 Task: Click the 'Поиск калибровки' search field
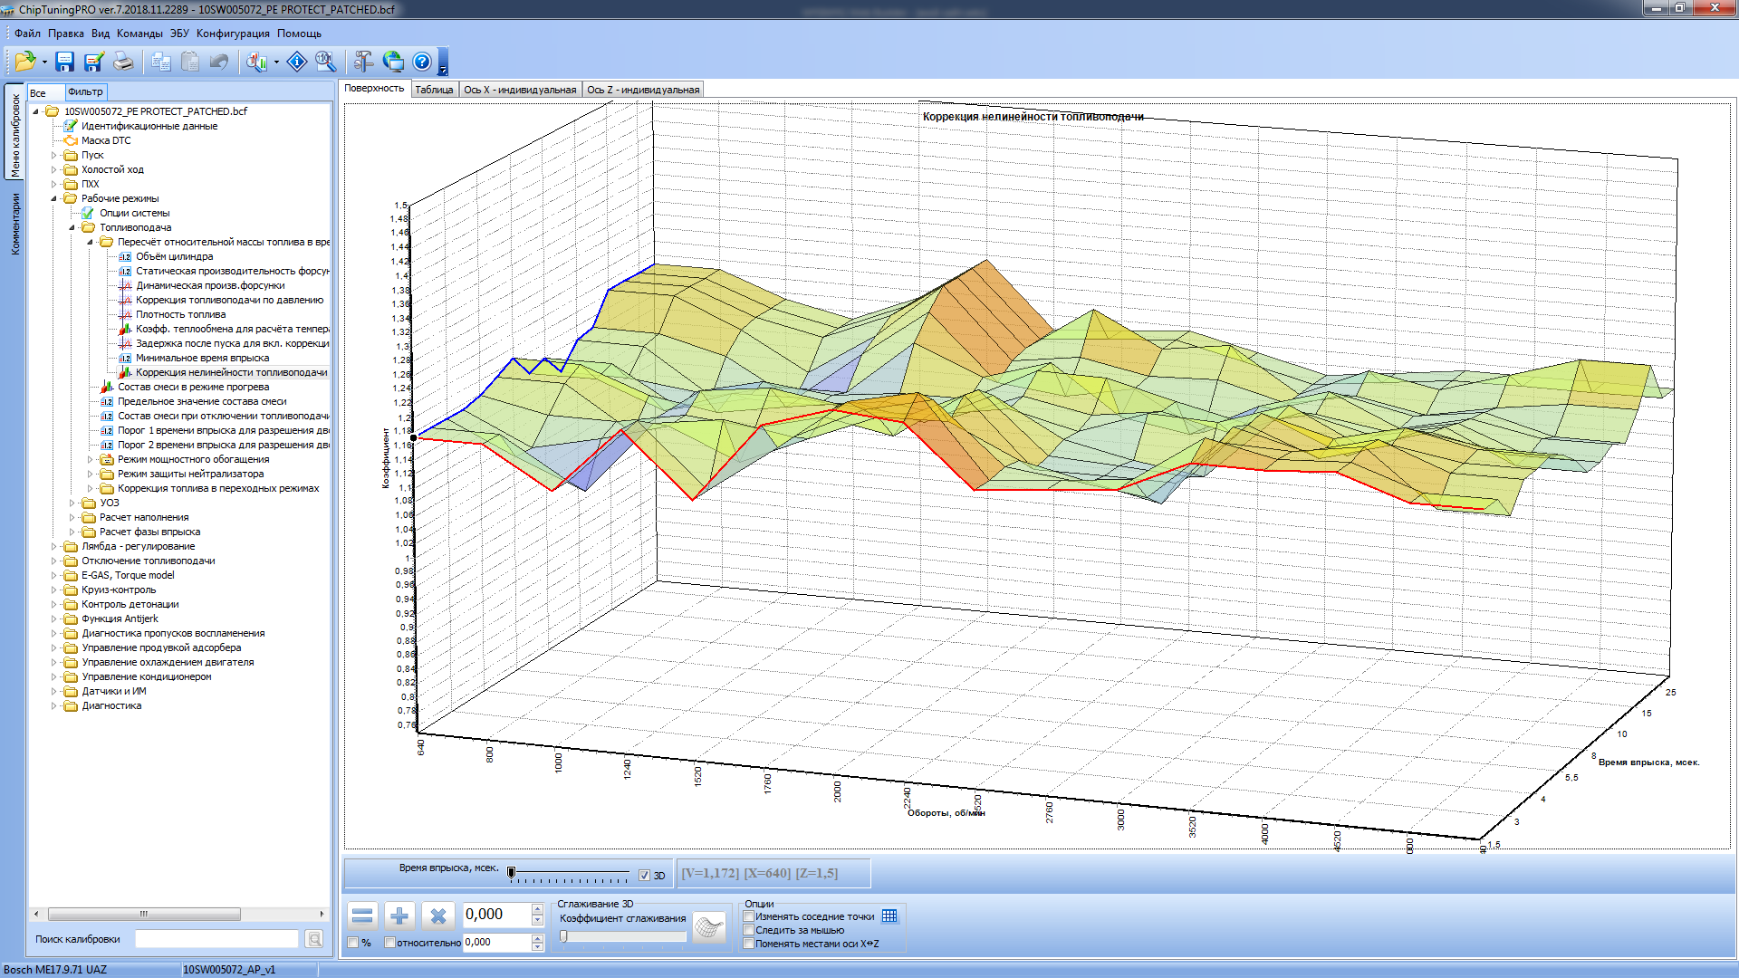(216, 939)
